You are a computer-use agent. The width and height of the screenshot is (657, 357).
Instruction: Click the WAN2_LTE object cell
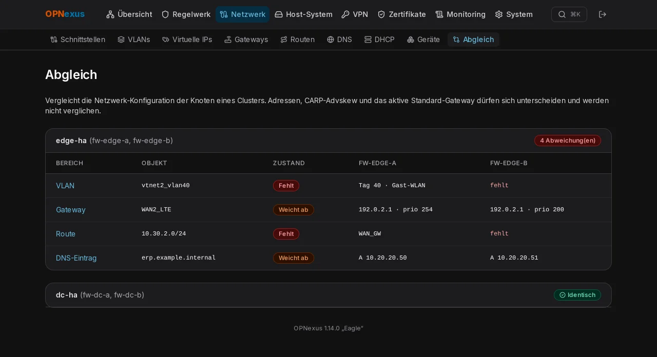pos(157,210)
